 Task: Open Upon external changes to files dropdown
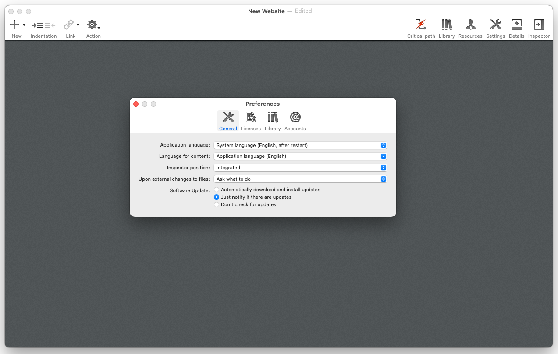[x=300, y=179]
